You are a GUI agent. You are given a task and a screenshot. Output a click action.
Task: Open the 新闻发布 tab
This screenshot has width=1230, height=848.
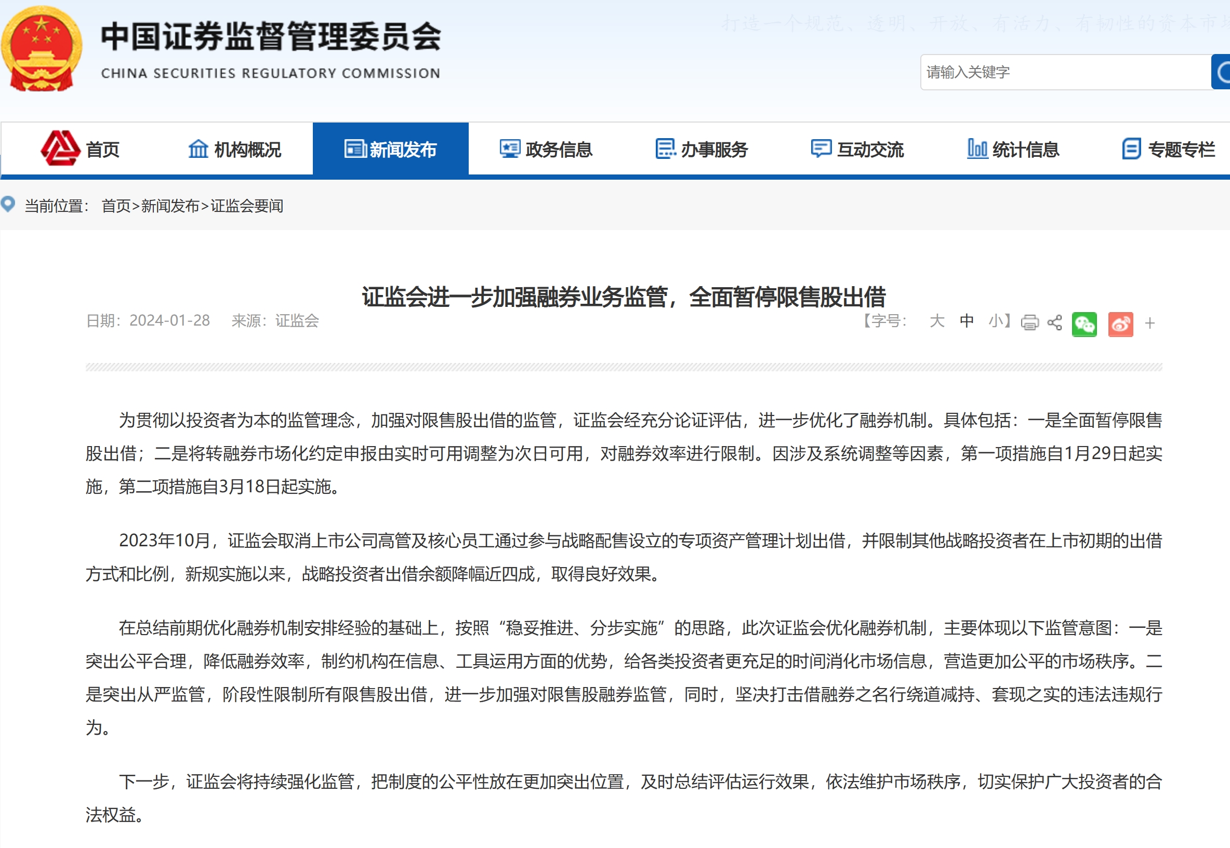[391, 150]
